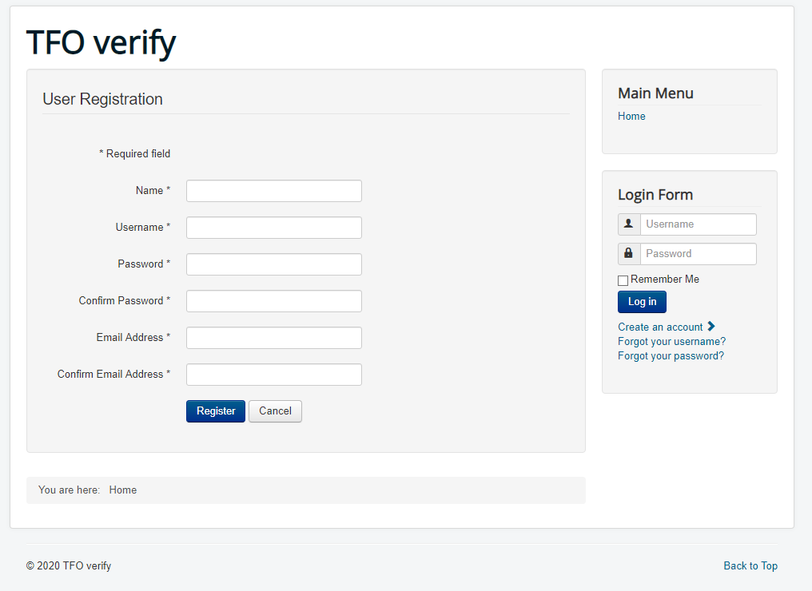Click into the registration Password field
The height and width of the screenshot is (591, 812).
coord(274,264)
